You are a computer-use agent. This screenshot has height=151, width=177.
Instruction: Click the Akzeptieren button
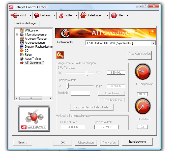tap(112, 93)
